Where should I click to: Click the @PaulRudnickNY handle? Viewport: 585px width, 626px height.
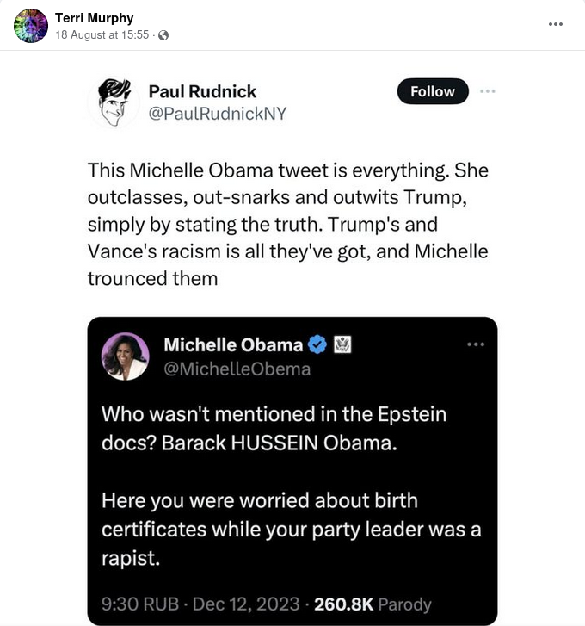point(218,113)
